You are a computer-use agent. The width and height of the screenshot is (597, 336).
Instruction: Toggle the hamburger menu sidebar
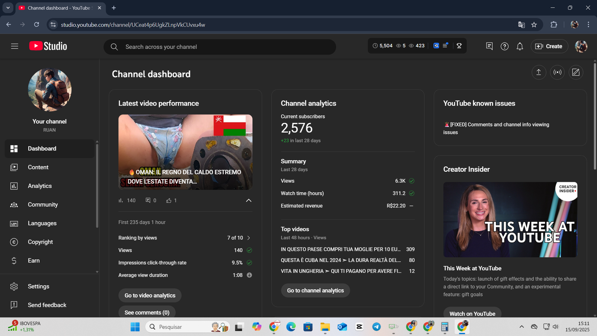pos(15,46)
